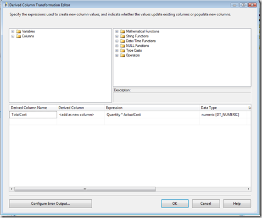Screen dimensions: 262x218
Task: Select the Columns label
Action: (x=28, y=36)
